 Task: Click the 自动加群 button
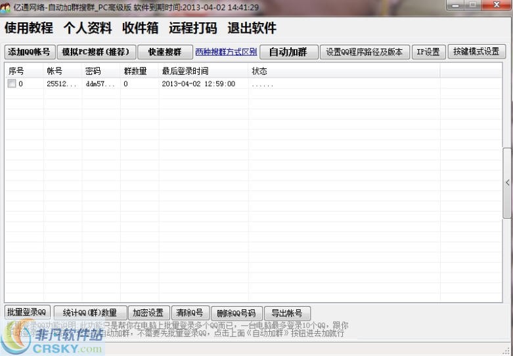pyautogui.click(x=288, y=52)
